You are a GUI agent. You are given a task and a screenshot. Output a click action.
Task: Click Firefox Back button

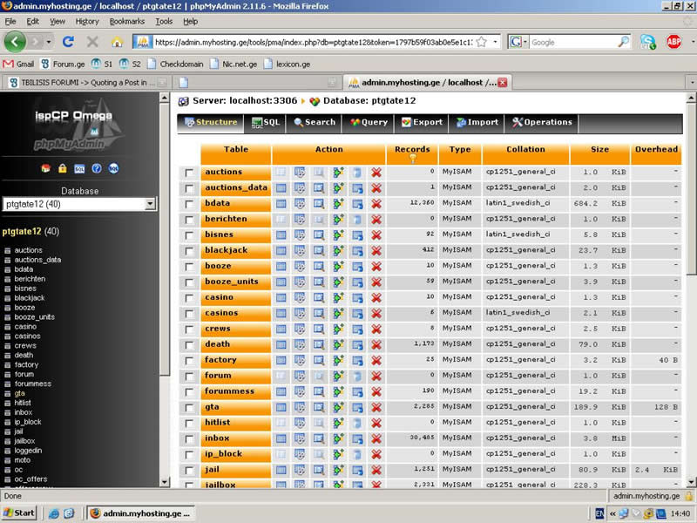[x=15, y=42]
